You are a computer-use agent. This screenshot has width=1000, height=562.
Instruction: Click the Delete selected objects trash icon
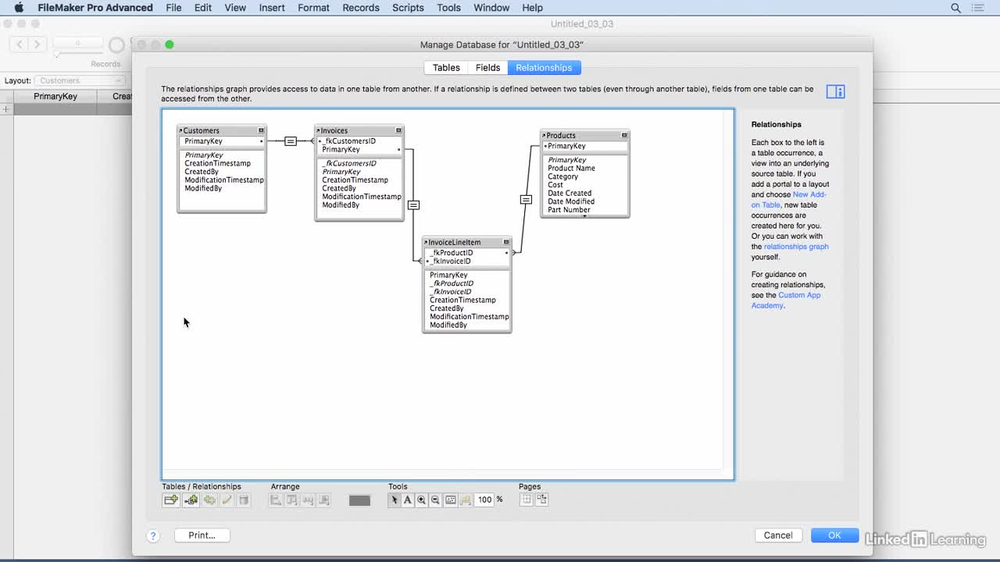[244, 500]
